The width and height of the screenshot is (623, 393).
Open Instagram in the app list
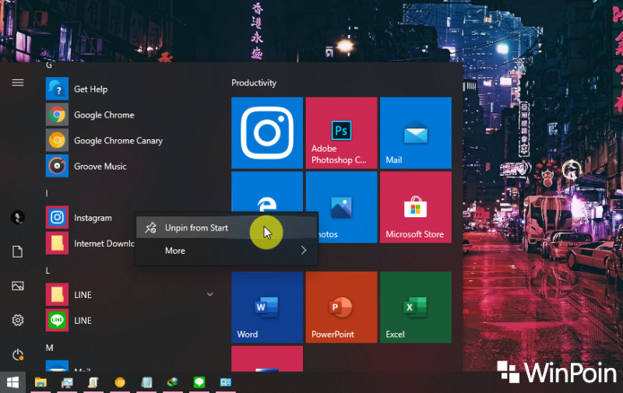(x=90, y=218)
